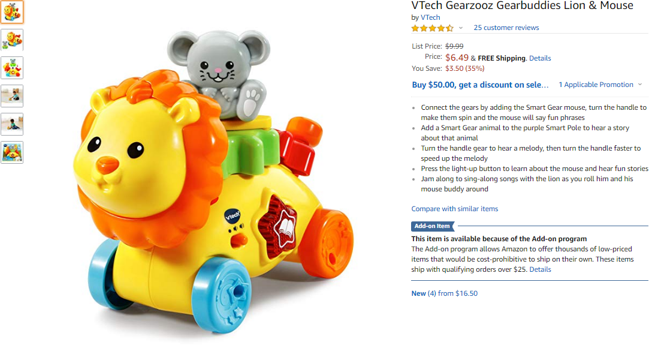Open the 25 customer reviews link
The width and height of the screenshot is (649, 345).
506,28
